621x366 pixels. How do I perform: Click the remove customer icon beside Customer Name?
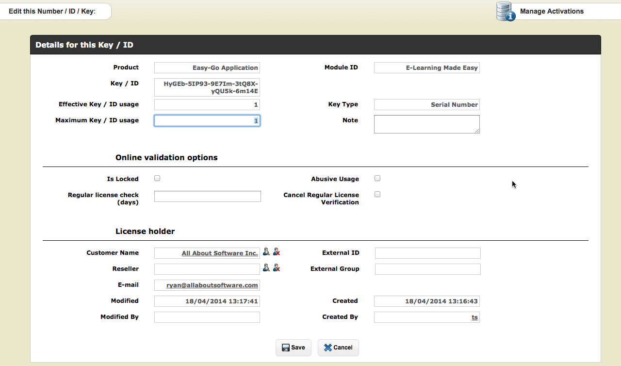277,252
